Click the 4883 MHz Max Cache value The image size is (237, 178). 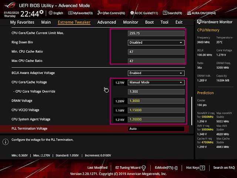(223, 147)
